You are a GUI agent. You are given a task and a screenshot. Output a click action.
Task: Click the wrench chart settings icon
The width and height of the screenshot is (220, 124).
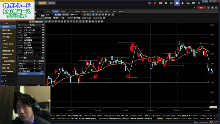coord(109,14)
